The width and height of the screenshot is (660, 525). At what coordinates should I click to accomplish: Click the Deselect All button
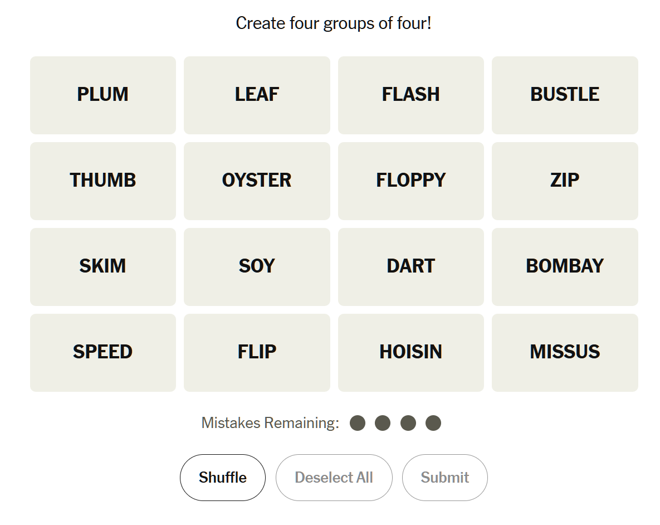[334, 478]
